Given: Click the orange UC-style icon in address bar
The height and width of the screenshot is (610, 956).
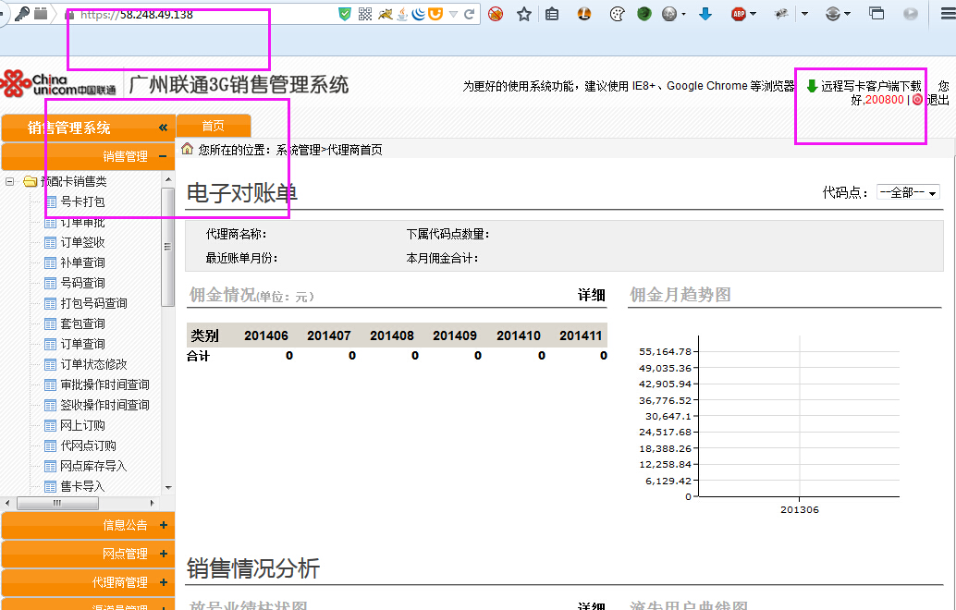Looking at the screenshot, I should (x=435, y=14).
